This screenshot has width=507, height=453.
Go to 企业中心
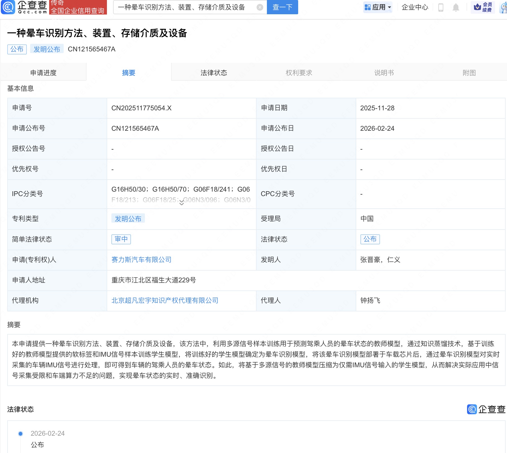pyautogui.click(x=415, y=7)
